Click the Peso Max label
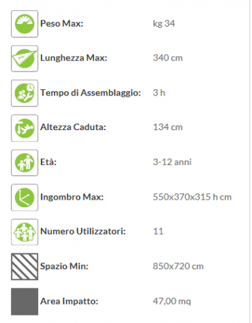This screenshot has width=252, height=323. coord(62,23)
